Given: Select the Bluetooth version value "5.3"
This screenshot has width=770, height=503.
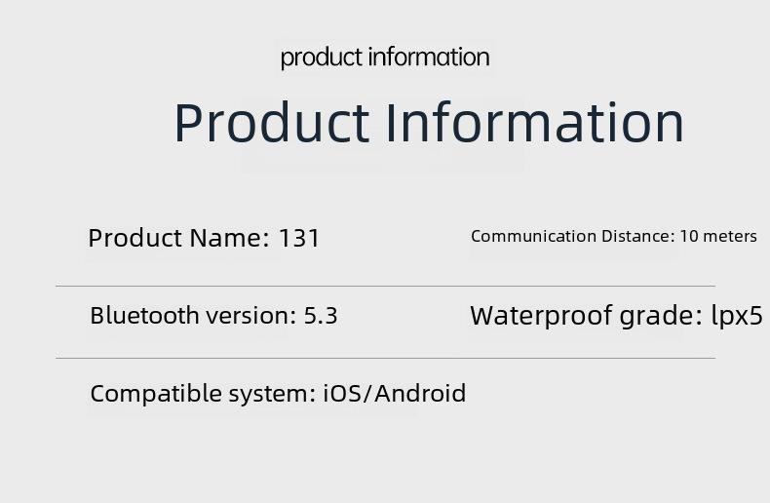Looking at the screenshot, I should tap(321, 316).
